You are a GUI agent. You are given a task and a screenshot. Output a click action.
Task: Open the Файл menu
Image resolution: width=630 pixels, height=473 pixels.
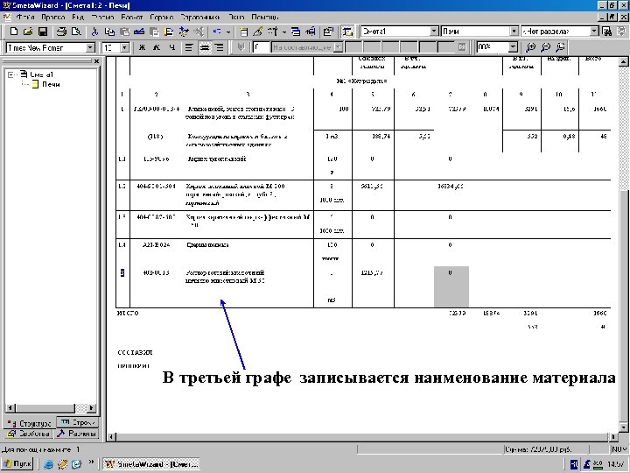click(24, 18)
